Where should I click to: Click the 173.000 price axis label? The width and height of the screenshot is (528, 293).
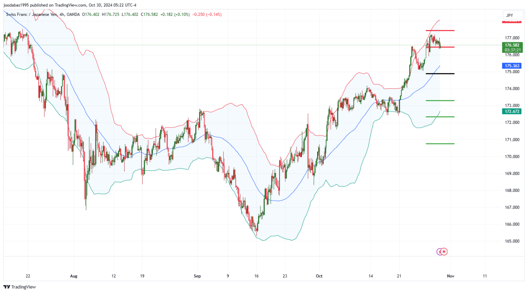tap(512, 105)
